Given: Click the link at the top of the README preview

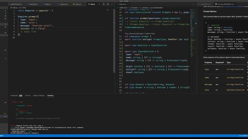Looking at the screenshot, I should point(233,7).
